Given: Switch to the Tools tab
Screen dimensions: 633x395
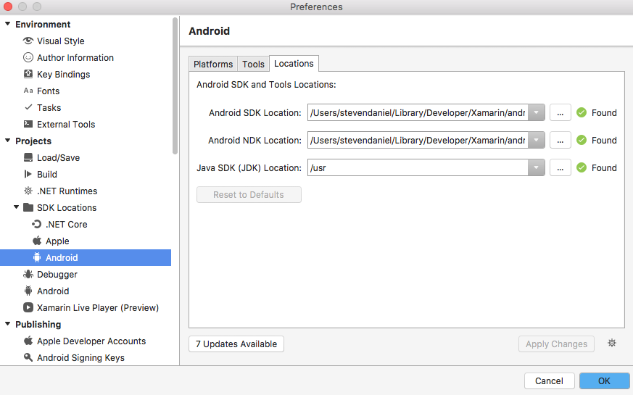Looking at the screenshot, I should tap(253, 64).
